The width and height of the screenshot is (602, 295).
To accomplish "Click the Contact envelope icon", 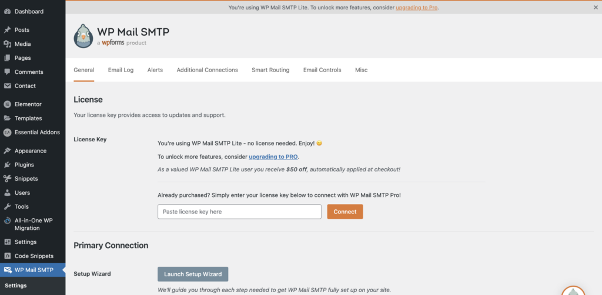I will 7,86.
